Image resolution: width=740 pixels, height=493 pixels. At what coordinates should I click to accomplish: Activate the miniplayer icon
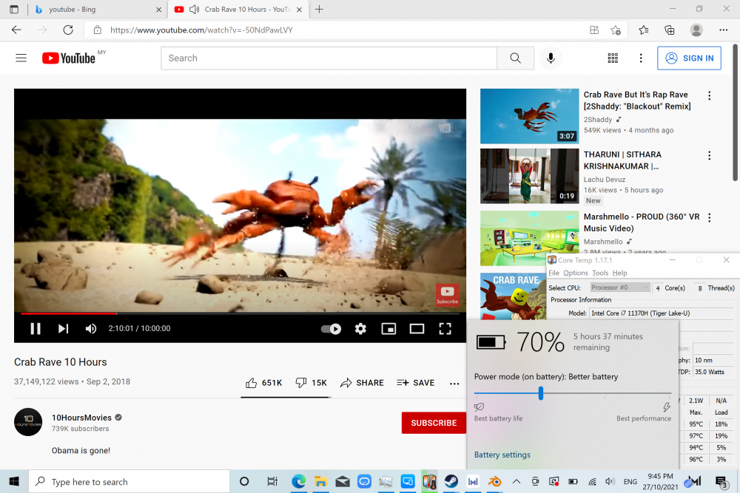pos(388,328)
